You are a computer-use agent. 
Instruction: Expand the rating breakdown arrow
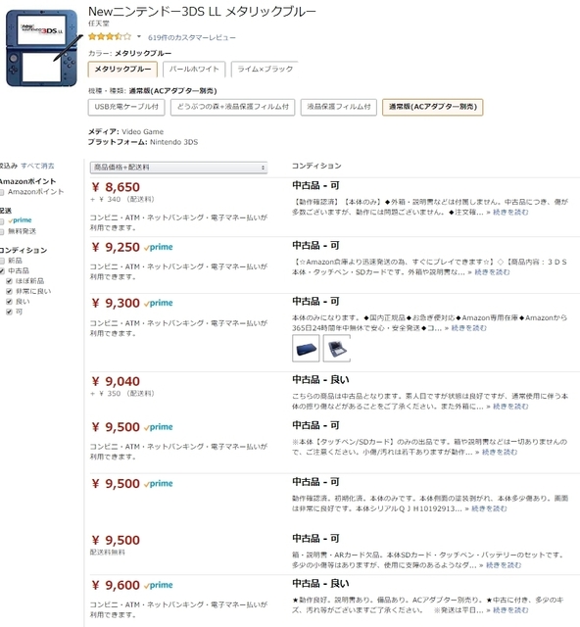click(139, 37)
